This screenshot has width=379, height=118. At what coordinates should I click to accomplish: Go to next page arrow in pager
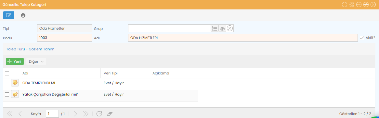point(75,114)
